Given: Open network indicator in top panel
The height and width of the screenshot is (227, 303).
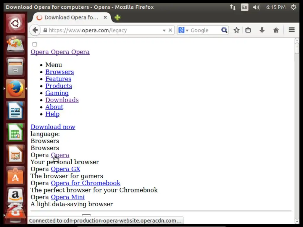Looking at the screenshot, I should pos(233,7).
